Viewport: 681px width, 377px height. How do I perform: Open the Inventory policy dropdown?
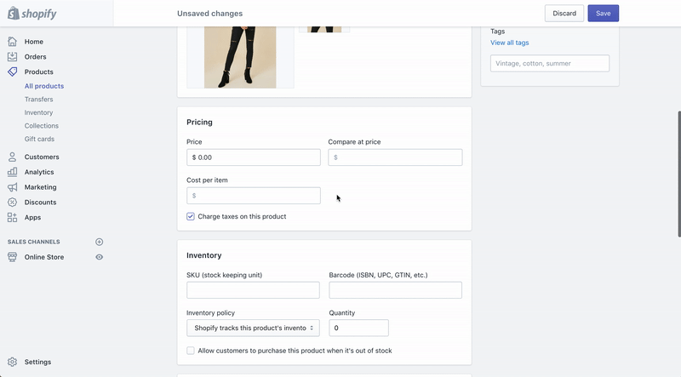coord(253,328)
